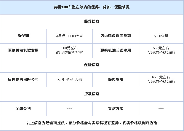Click the 贷款方式 label cell
The width and height of the screenshot is (184, 131).
116,108
